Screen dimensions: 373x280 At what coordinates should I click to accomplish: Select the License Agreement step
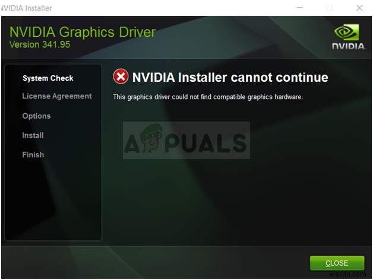pos(57,96)
